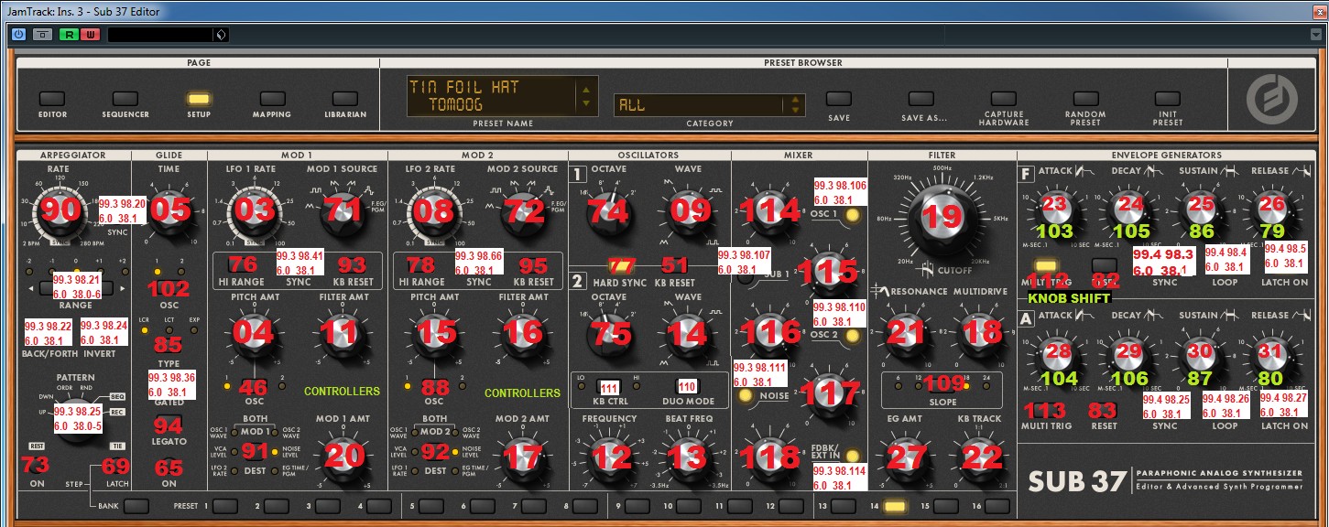This screenshot has width=1329, height=527.
Task: Click the green Read automation icon
Action: 68,35
